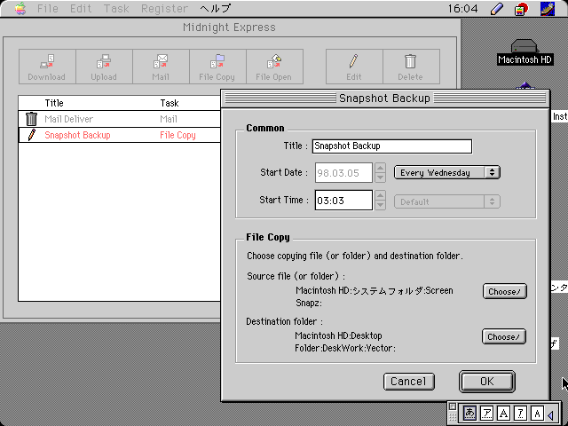Decrease Start Date with the down arrow
Image resolution: width=568 pixels, height=426 pixels.
pos(380,177)
